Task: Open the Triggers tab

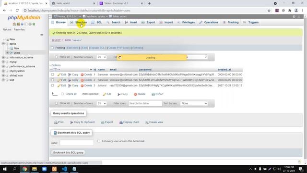Action: coord(251,23)
